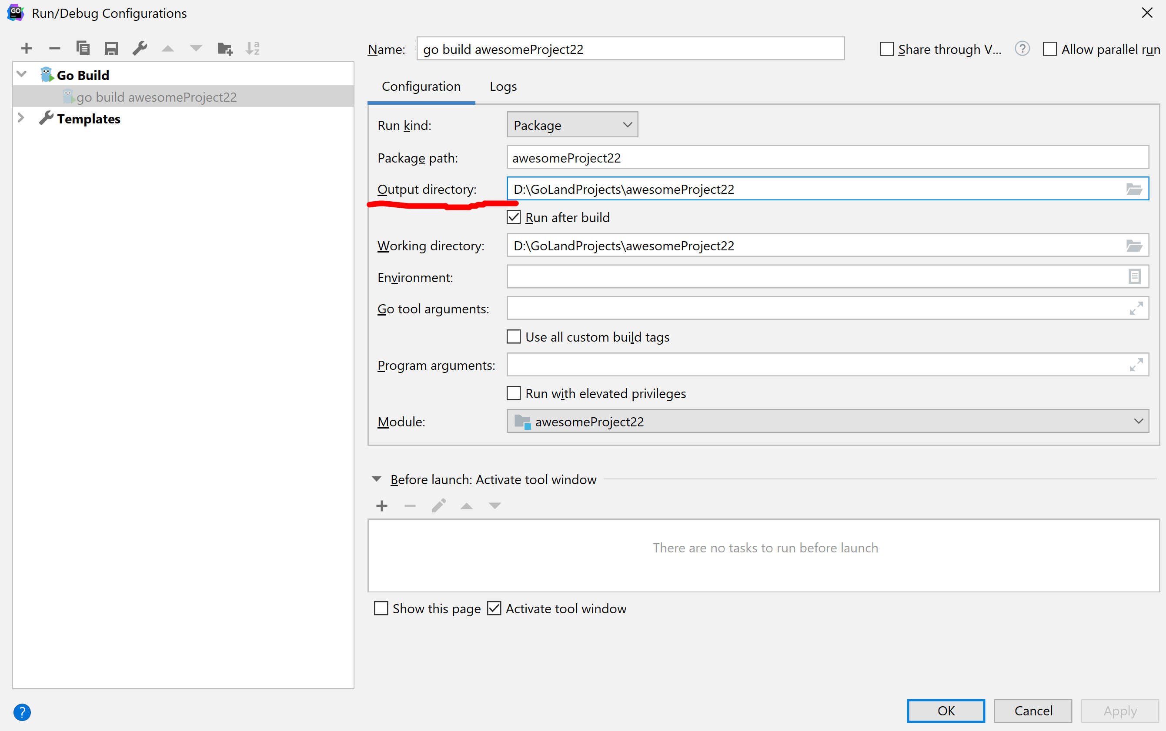Click the copy configuration icon
The image size is (1166, 731).
pos(83,48)
